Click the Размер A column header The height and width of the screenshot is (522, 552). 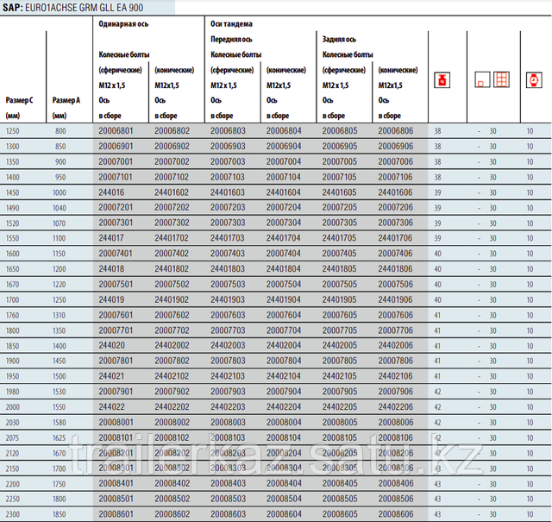click(x=66, y=100)
